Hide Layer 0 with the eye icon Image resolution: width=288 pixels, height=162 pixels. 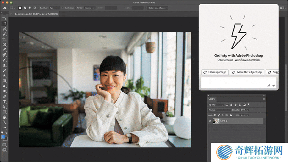[x=210, y=121]
